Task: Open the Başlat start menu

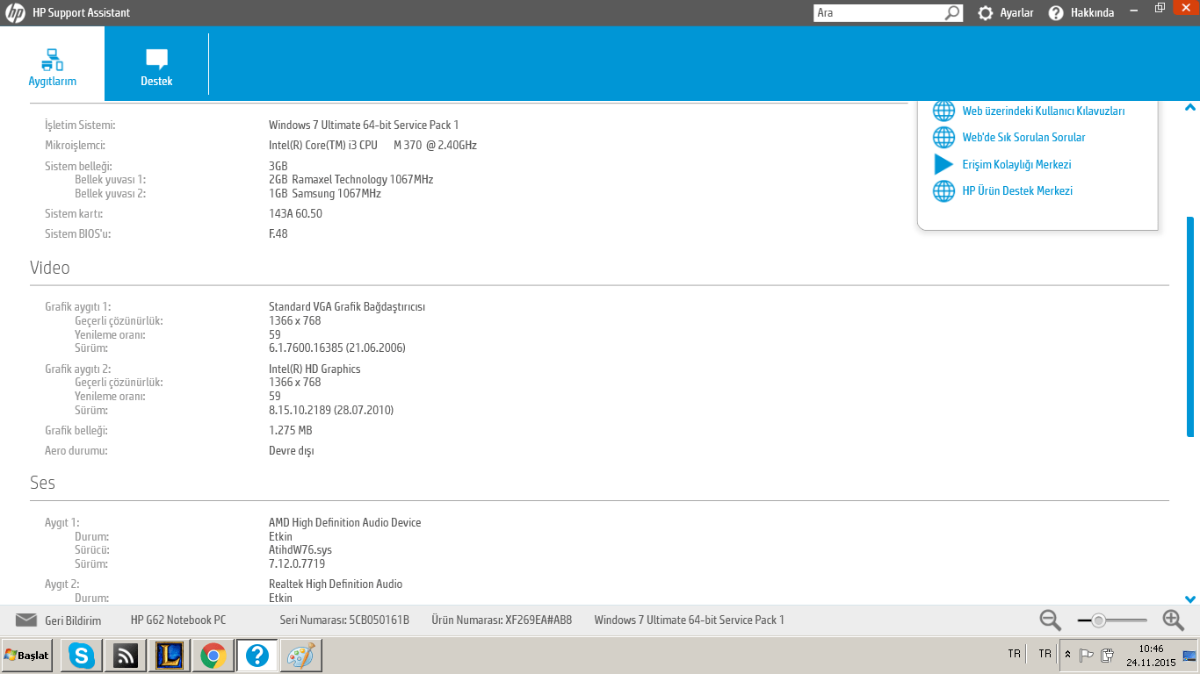Action: pos(27,656)
